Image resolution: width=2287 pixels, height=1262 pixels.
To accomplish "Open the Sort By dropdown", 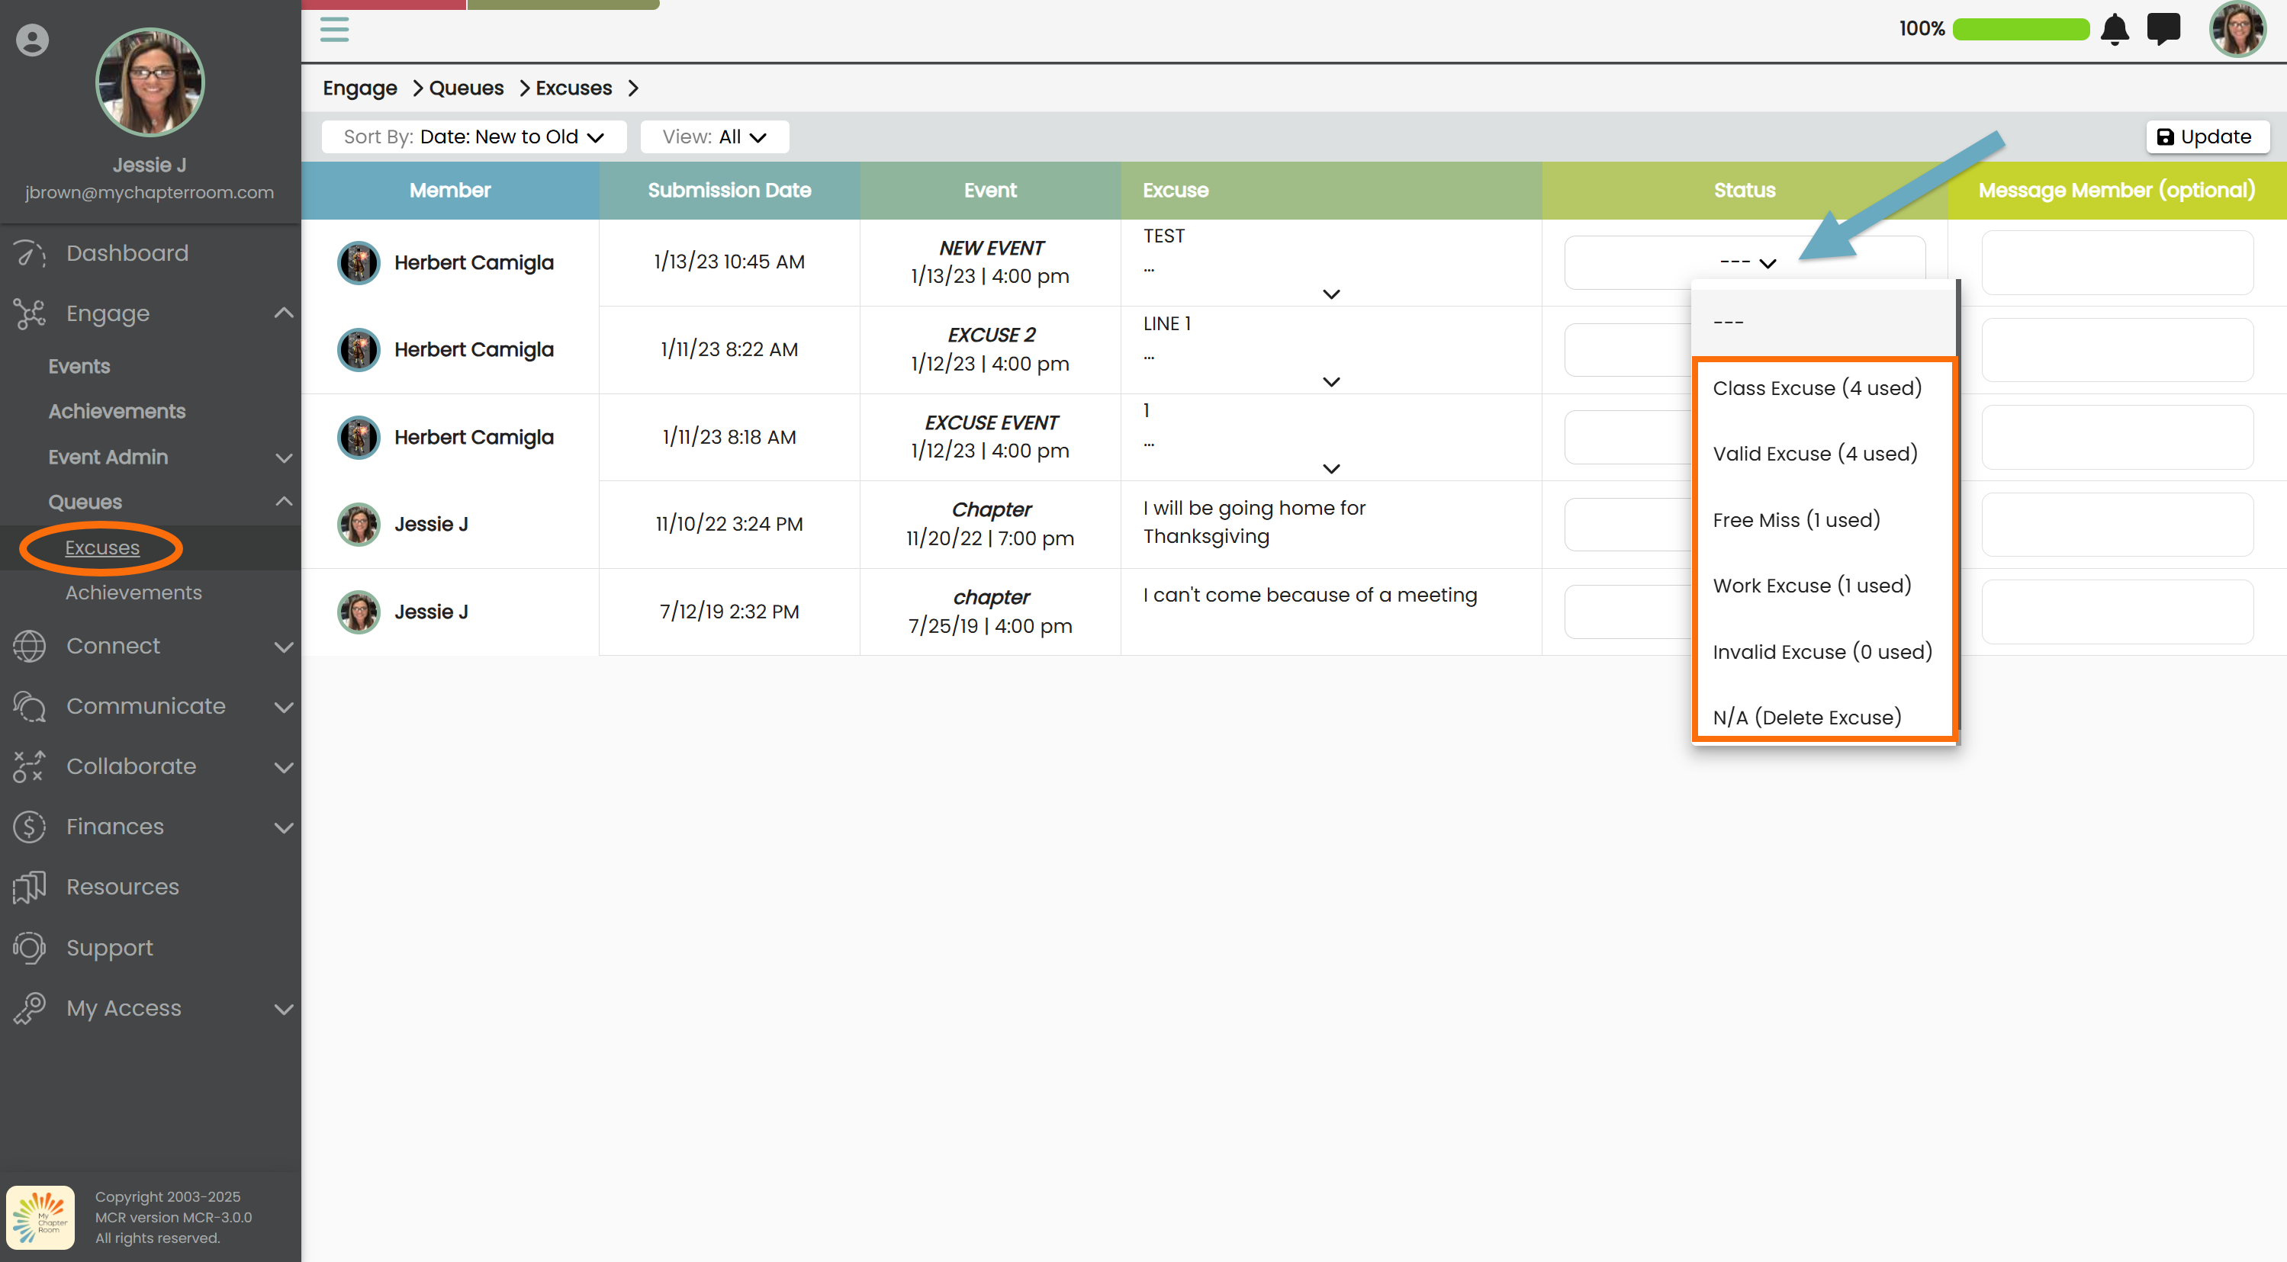I will (474, 136).
